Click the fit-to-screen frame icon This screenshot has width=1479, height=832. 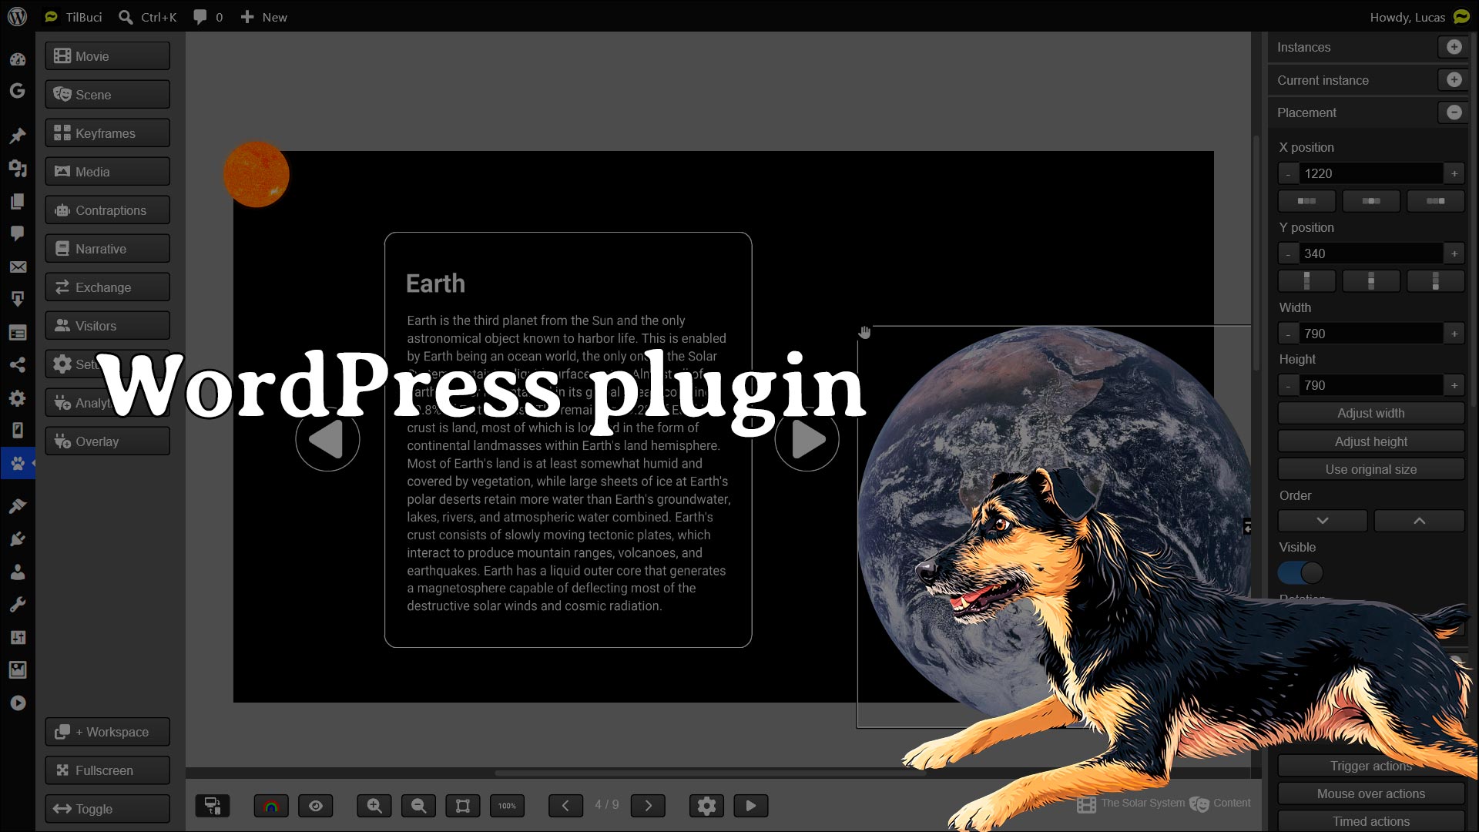click(x=463, y=806)
